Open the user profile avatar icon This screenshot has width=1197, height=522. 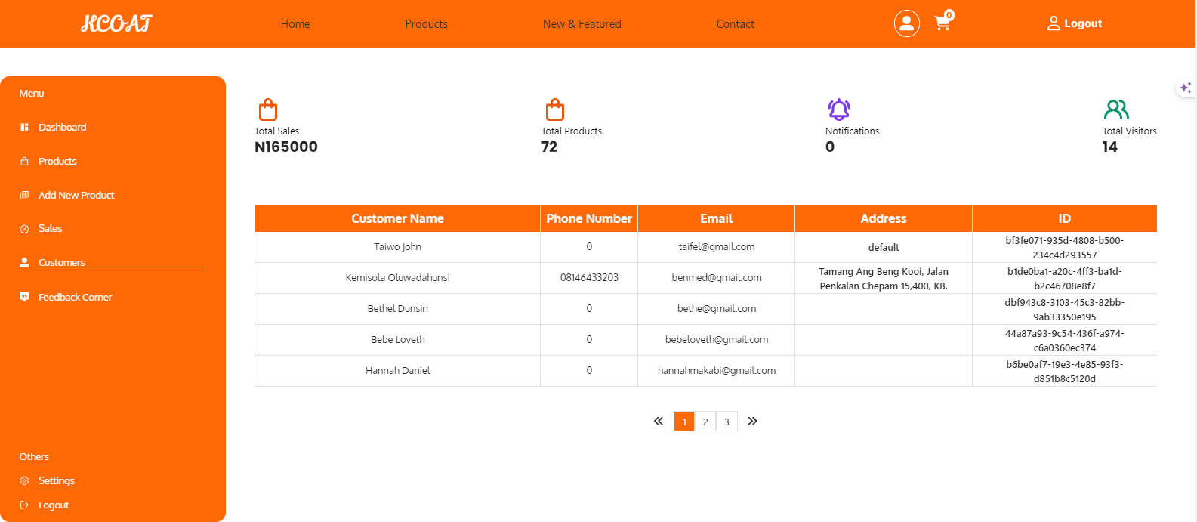tap(907, 23)
